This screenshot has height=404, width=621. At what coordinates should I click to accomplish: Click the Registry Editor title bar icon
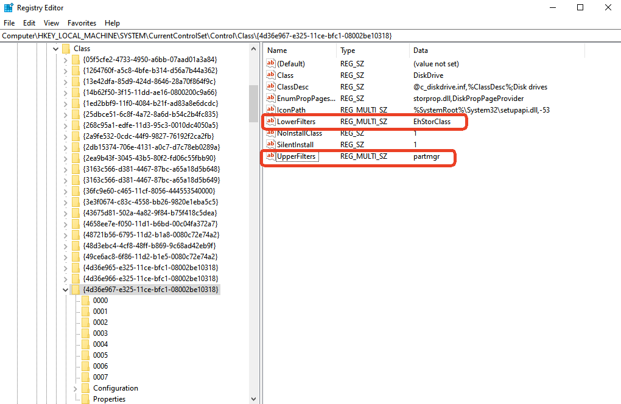coord(9,7)
